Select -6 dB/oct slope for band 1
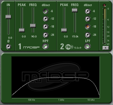113x105 pixels. point(46,11)
